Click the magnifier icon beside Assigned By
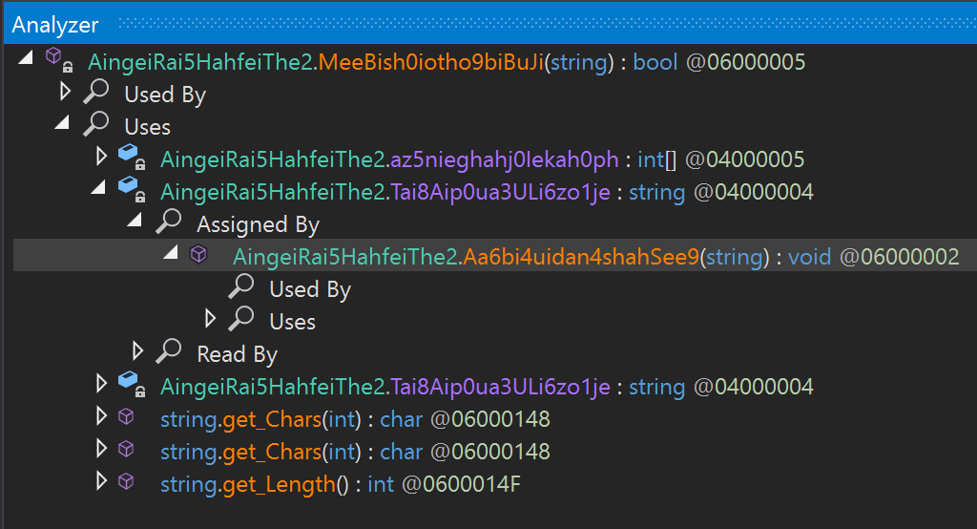 tap(168, 222)
